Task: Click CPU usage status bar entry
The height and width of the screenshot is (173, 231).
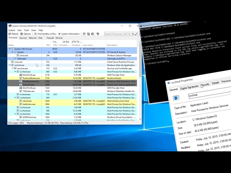Action: click(16, 123)
